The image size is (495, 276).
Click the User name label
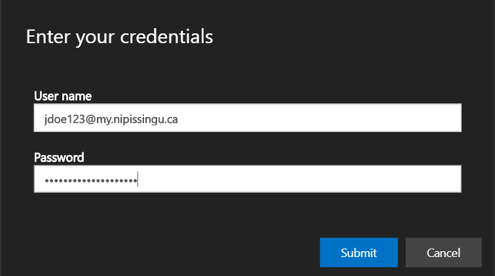point(63,96)
